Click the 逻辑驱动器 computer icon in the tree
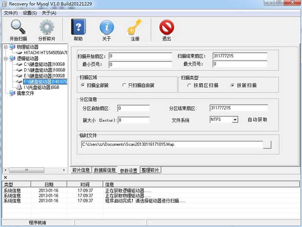302x227 pixels. (x=13, y=58)
